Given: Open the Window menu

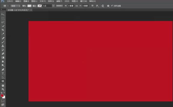Looking at the screenshot, I should tap(84, 1).
